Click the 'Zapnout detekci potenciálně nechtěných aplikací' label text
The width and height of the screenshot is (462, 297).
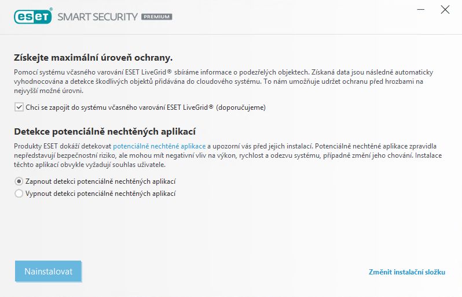tap(101, 181)
